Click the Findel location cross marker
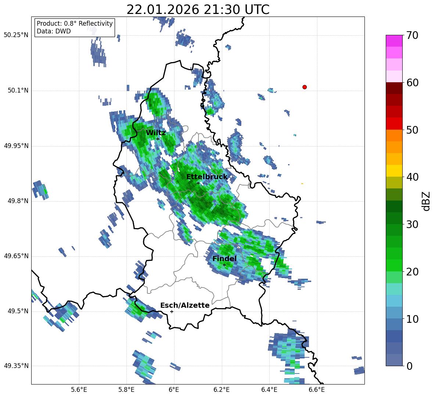The height and width of the screenshot is (397, 435). pos(224,265)
